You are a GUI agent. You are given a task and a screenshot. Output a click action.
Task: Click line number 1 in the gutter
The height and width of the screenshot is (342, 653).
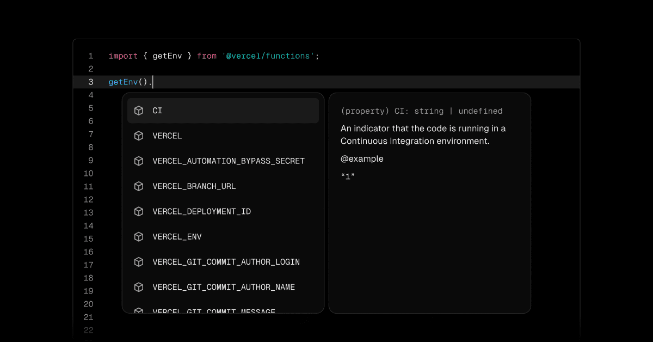pyautogui.click(x=90, y=56)
